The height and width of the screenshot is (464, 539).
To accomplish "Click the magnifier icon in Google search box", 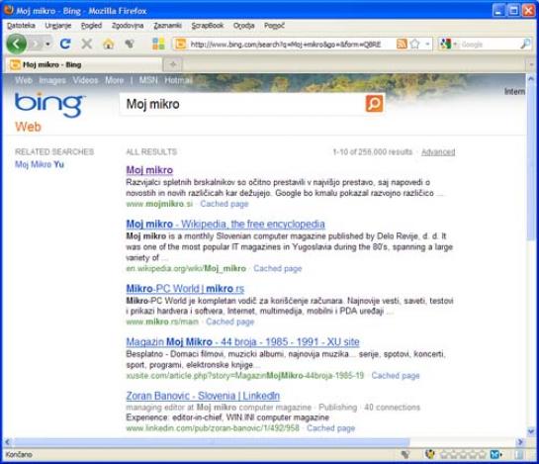I will pyautogui.click(x=525, y=44).
